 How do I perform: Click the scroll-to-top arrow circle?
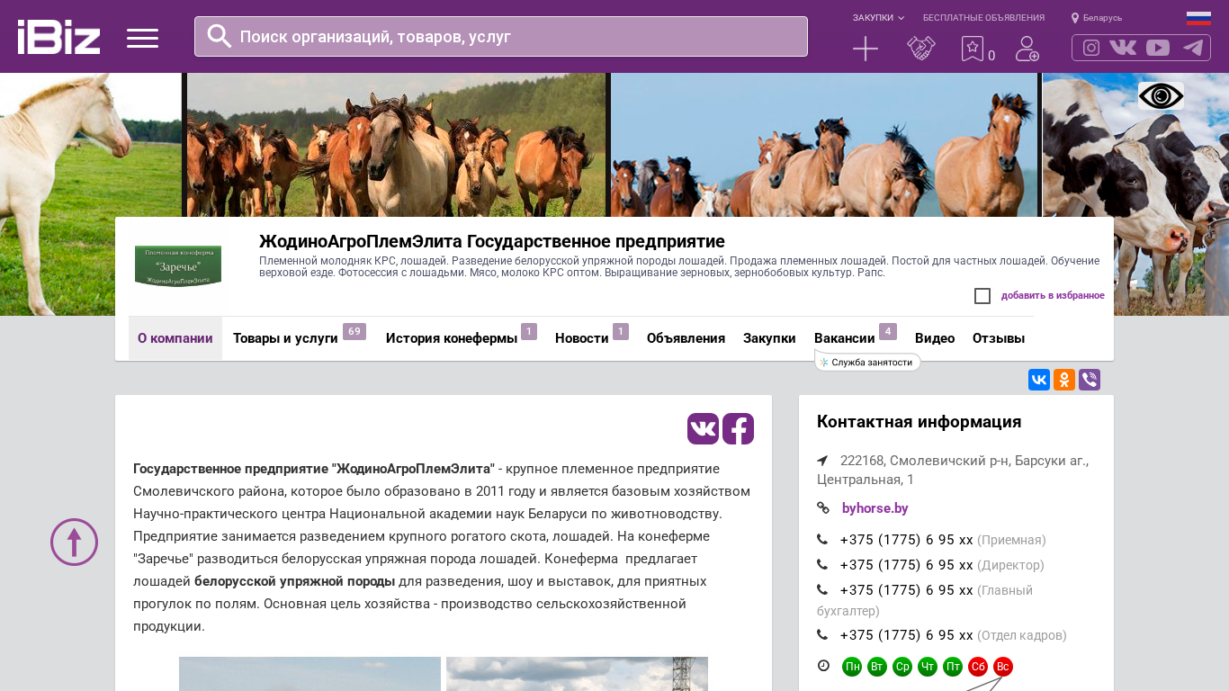[74, 542]
